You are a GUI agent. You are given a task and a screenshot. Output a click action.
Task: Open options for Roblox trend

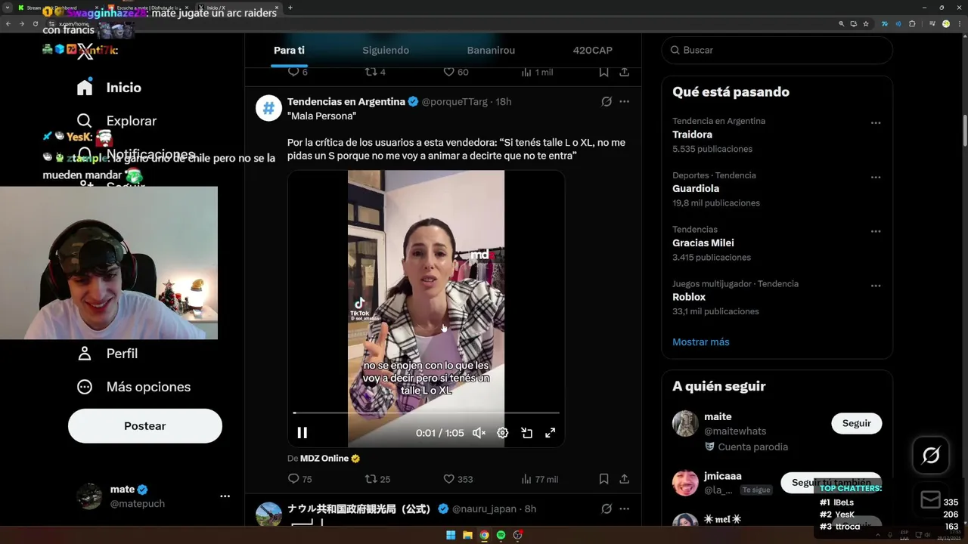876,286
